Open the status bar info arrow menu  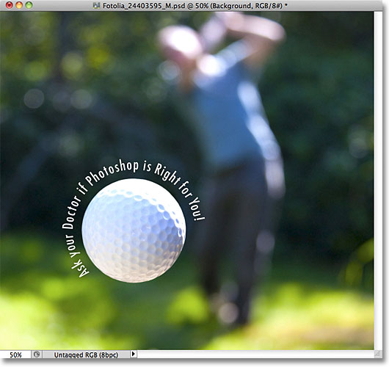(134, 354)
